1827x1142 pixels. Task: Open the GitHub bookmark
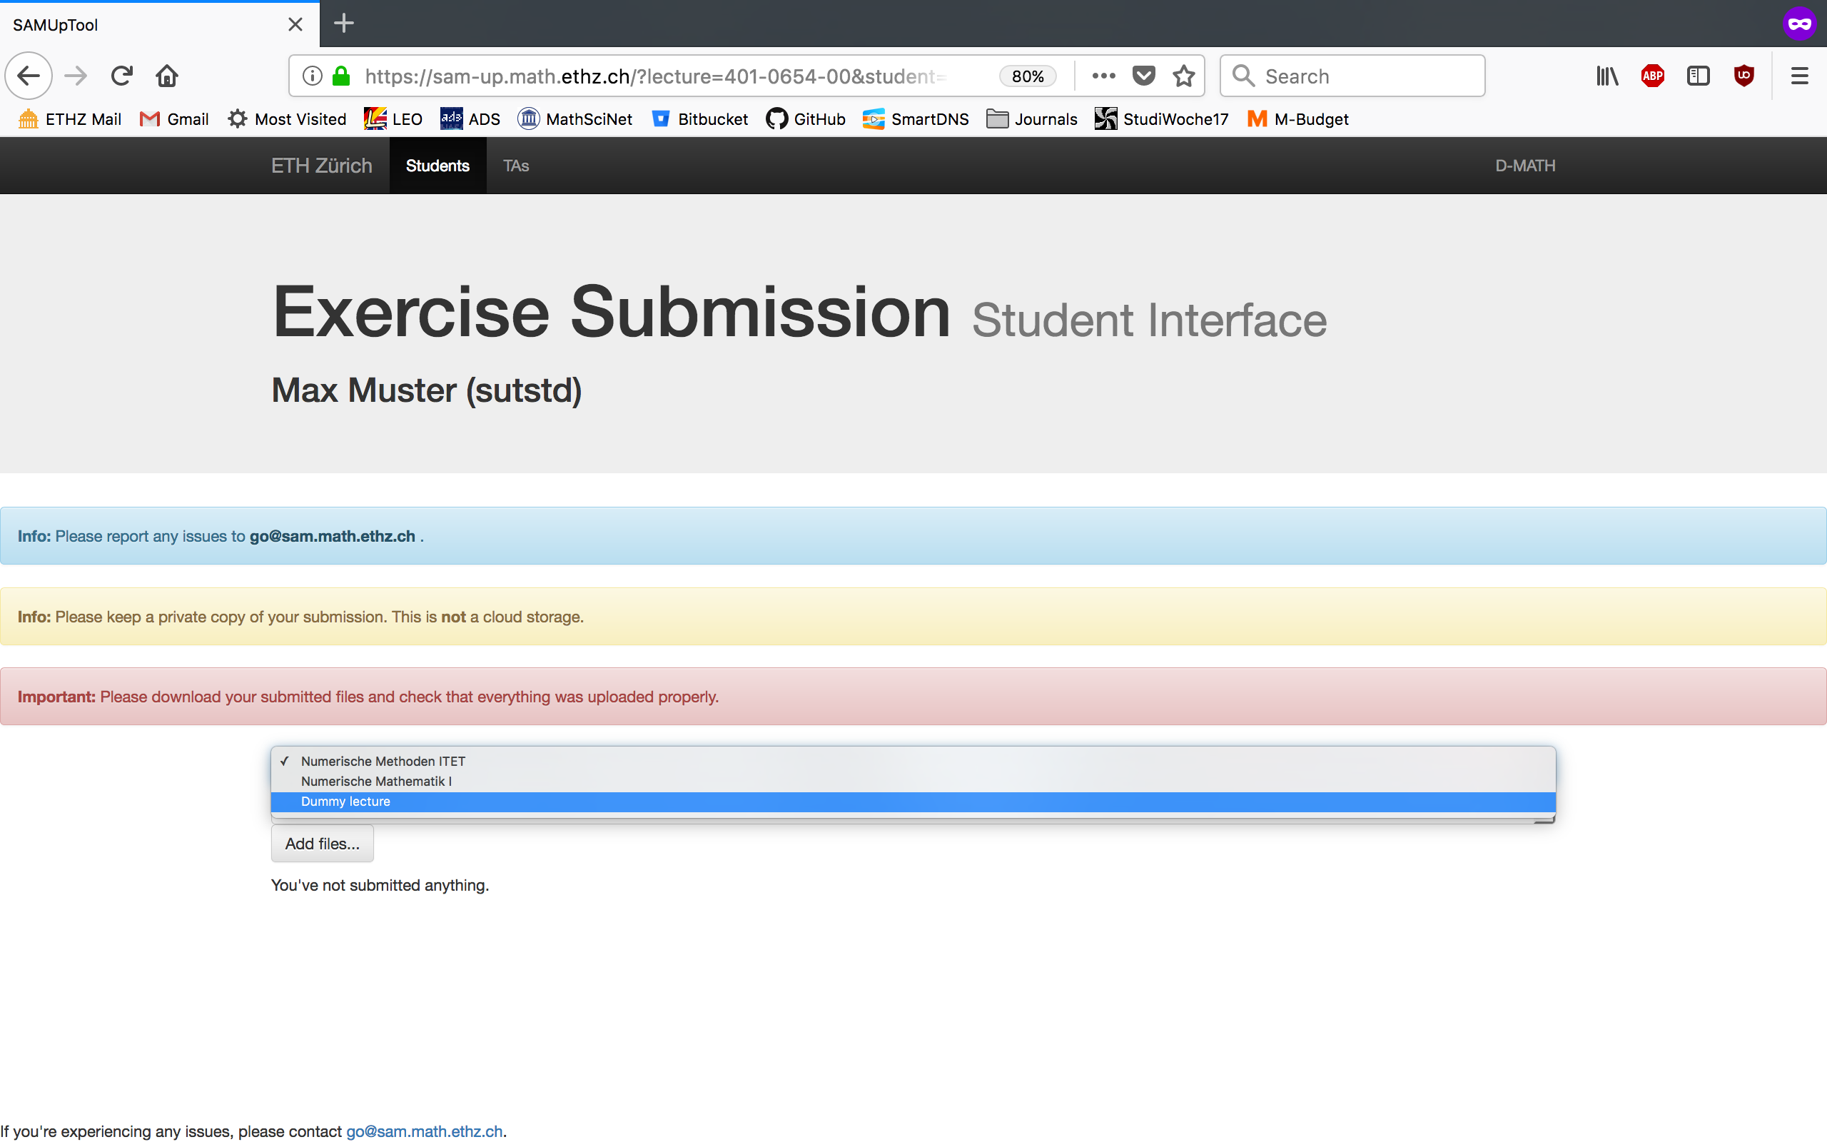(806, 118)
